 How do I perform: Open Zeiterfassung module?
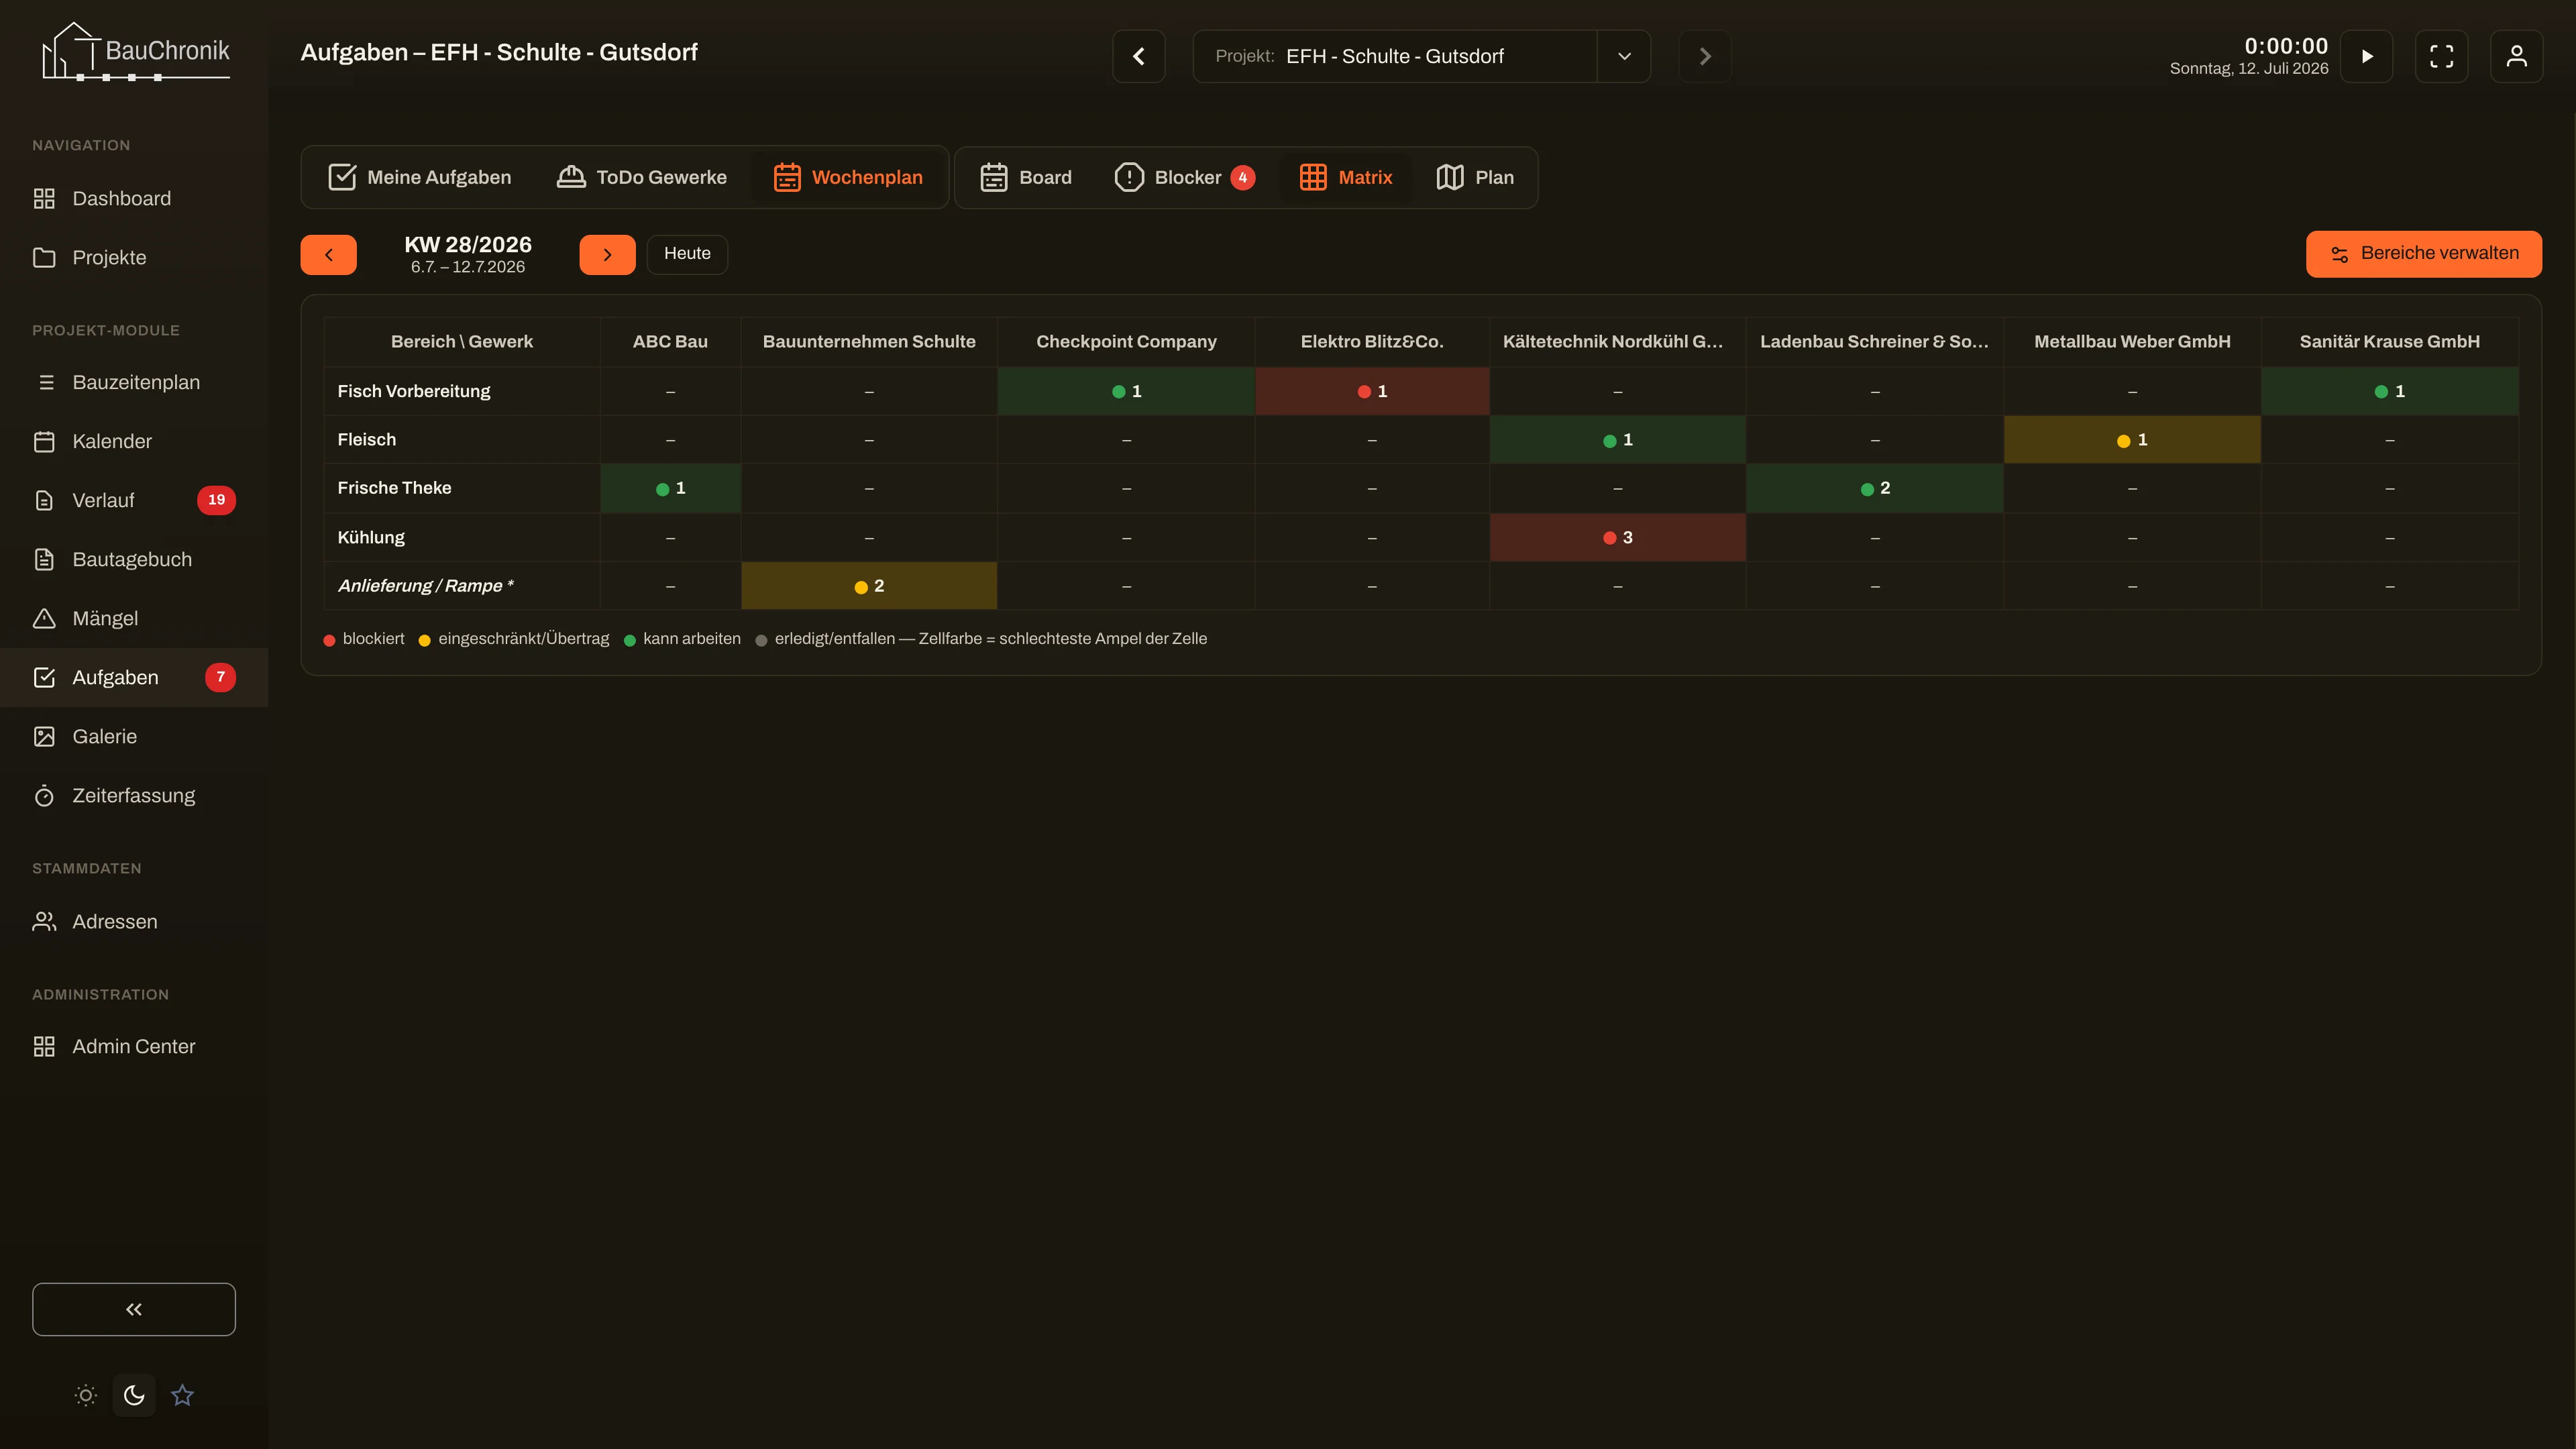pyautogui.click(x=134, y=795)
